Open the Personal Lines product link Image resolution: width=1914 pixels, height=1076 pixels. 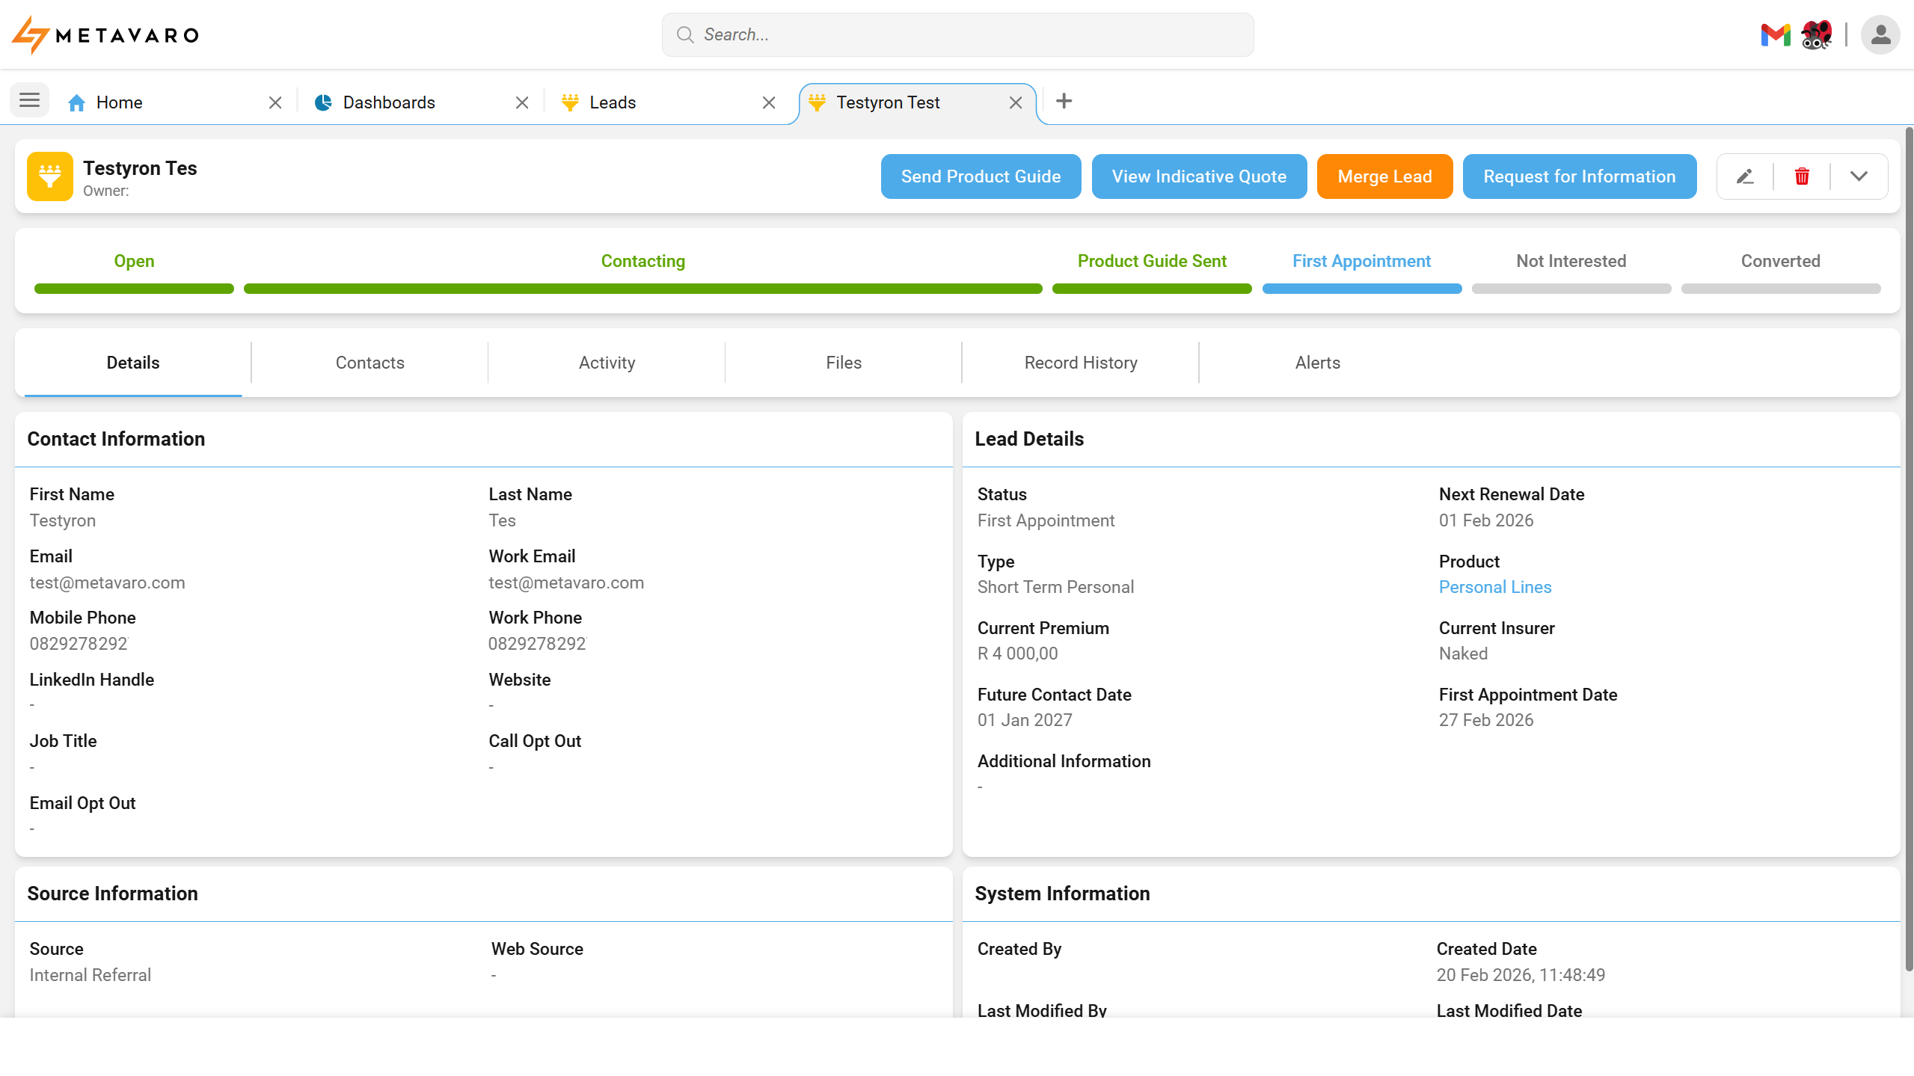click(x=1494, y=587)
